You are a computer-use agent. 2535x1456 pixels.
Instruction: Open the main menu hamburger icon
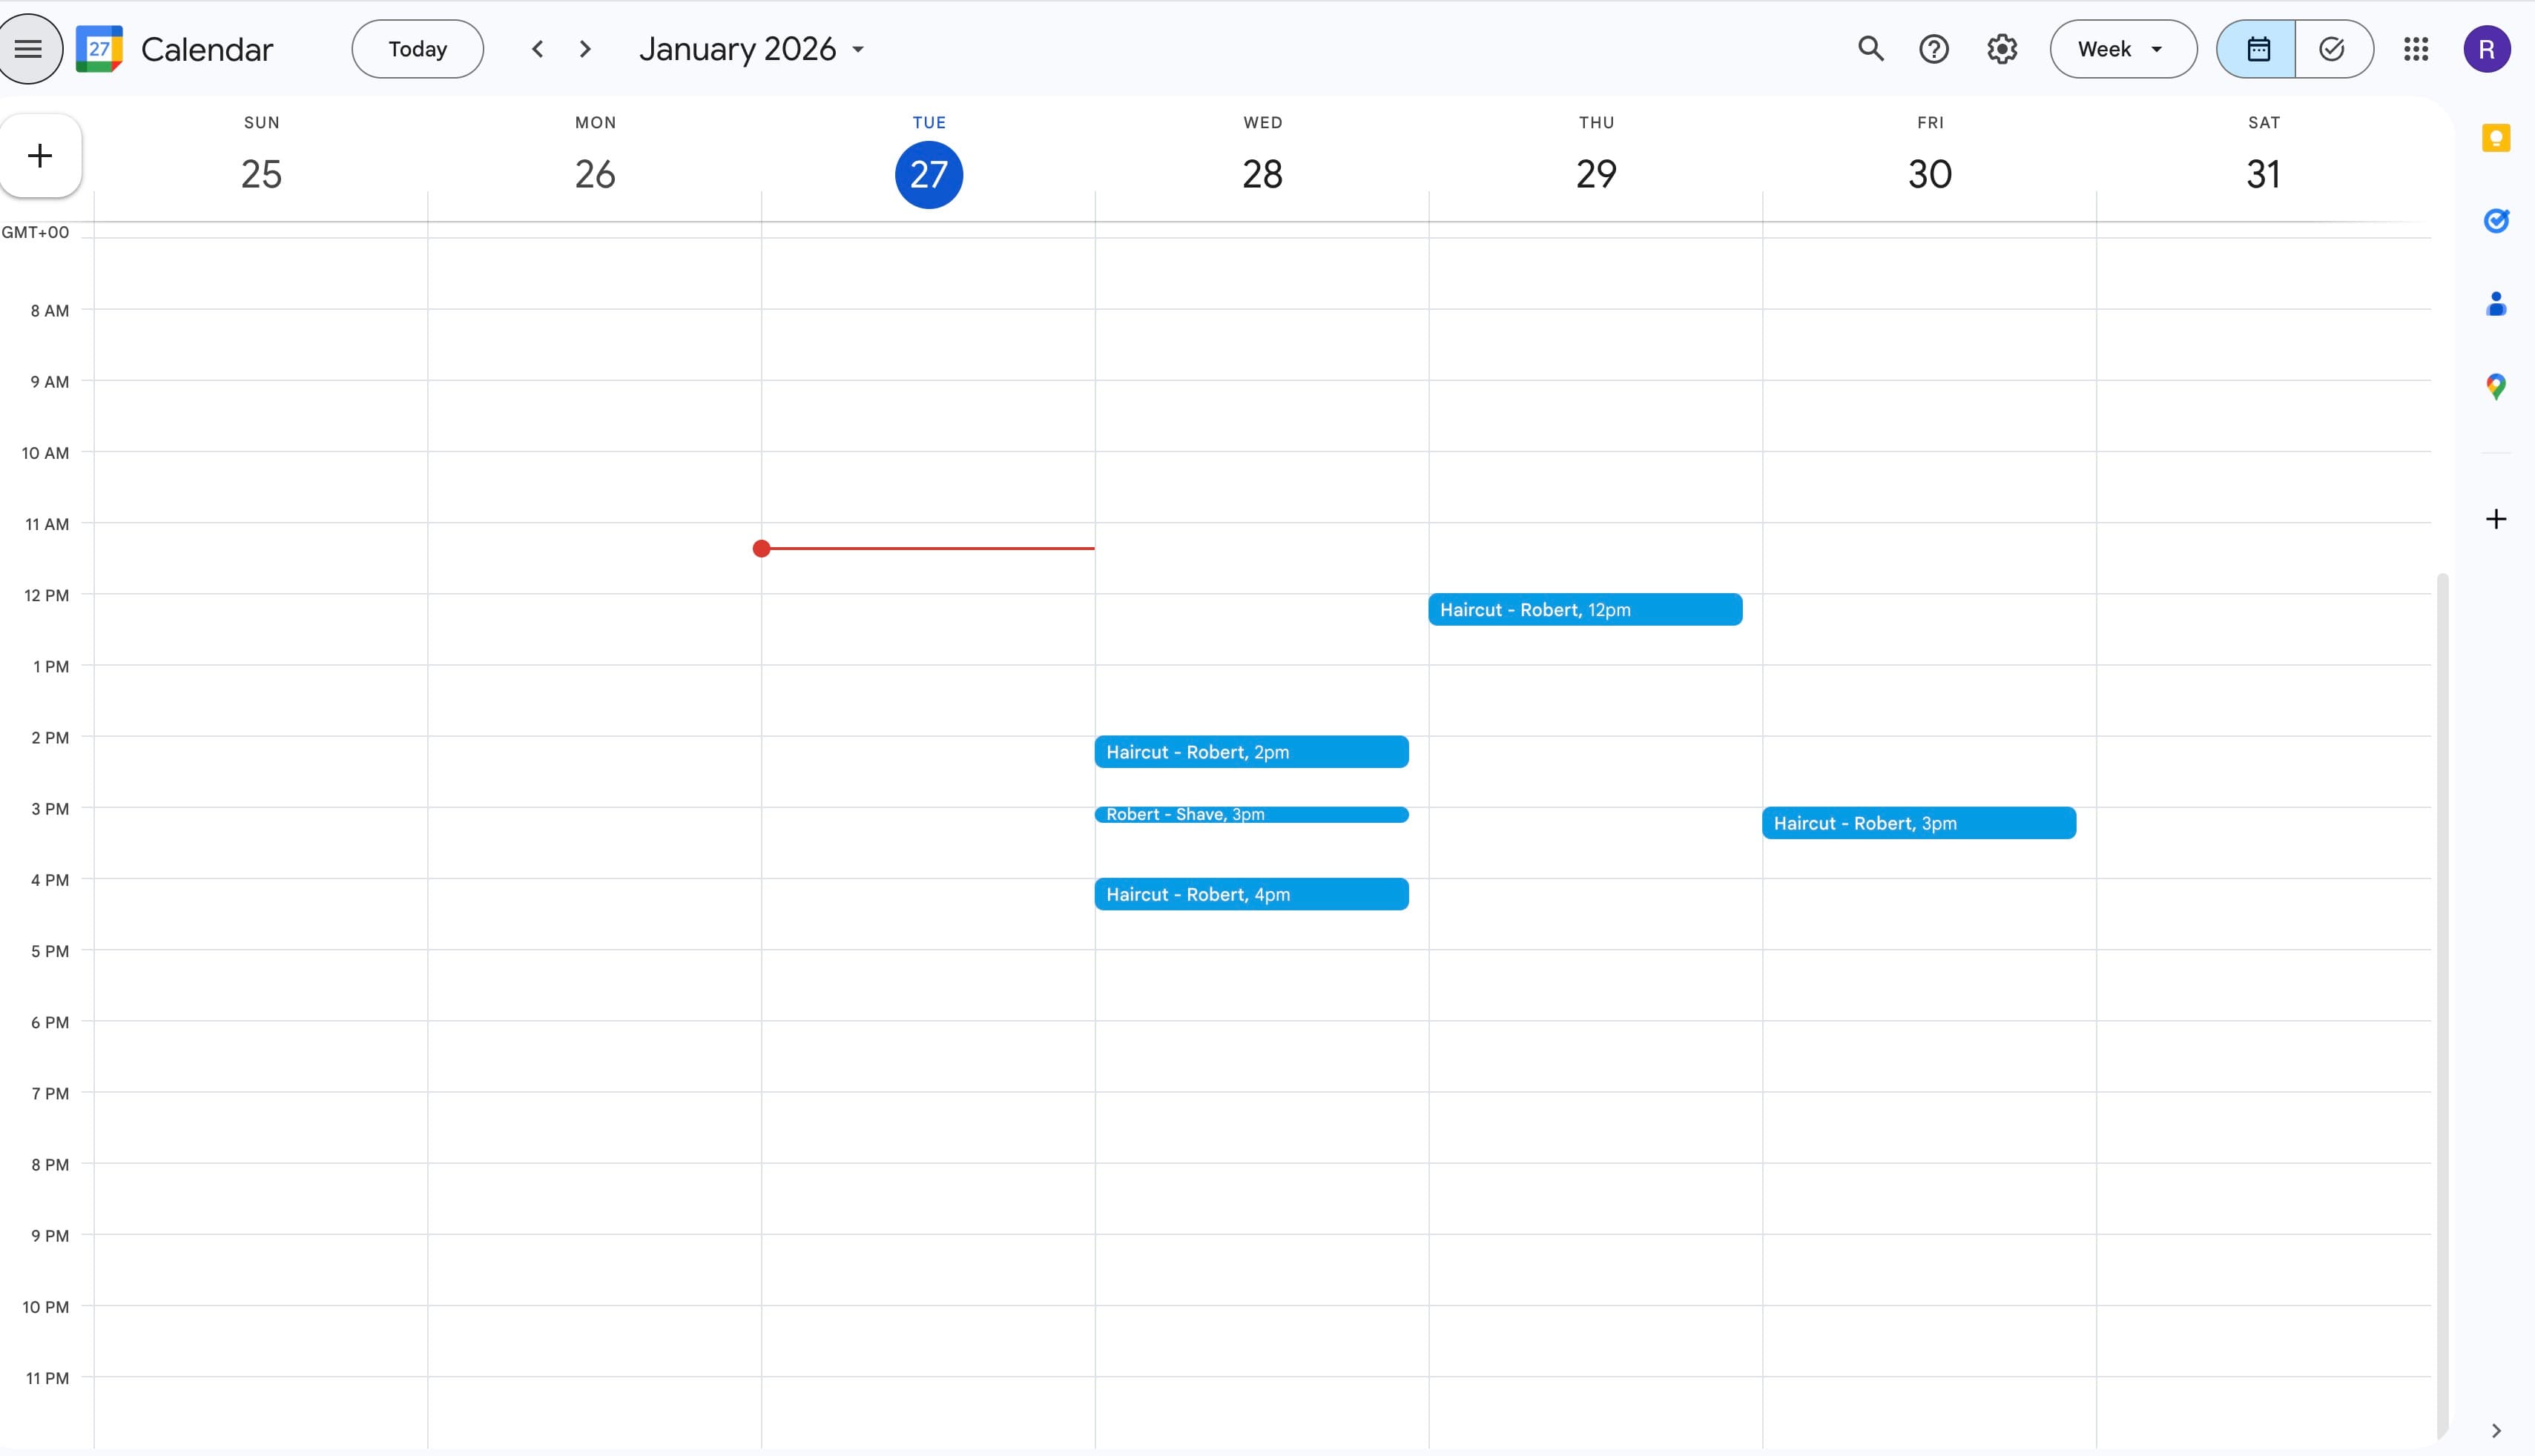30,48
